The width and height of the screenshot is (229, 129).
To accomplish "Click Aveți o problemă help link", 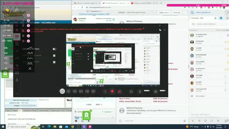I will click(x=203, y=13).
